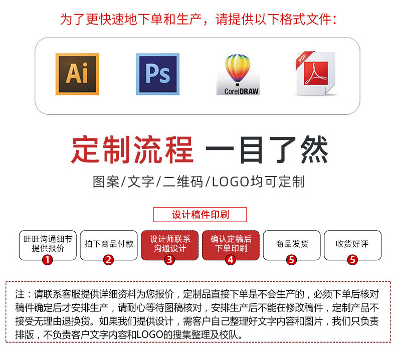396x347 pixels.
Task: Select the 旺旺沟通细节提供报价 step box
Action: click(48, 245)
